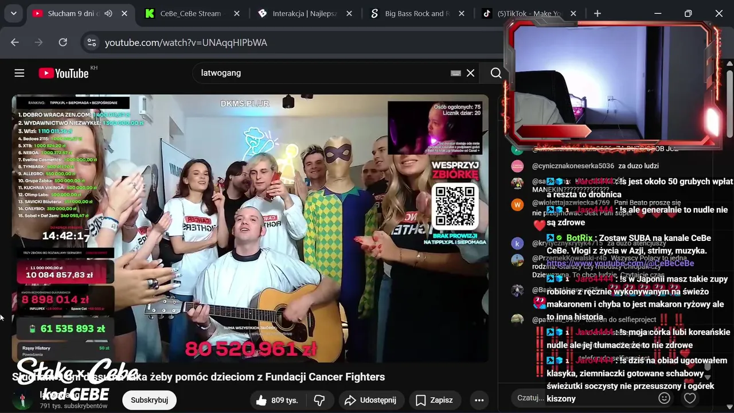Image resolution: width=734 pixels, height=413 pixels.
Task: Share the video with Udostępnij
Action: pyautogui.click(x=370, y=400)
